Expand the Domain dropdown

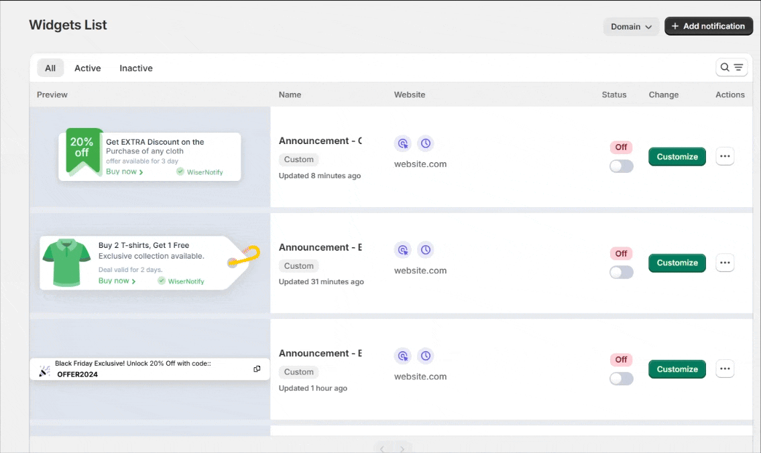pyautogui.click(x=631, y=27)
